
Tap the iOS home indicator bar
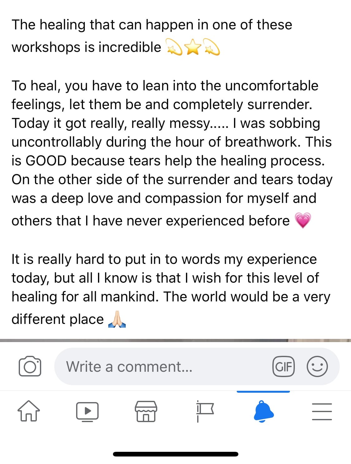point(176,454)
